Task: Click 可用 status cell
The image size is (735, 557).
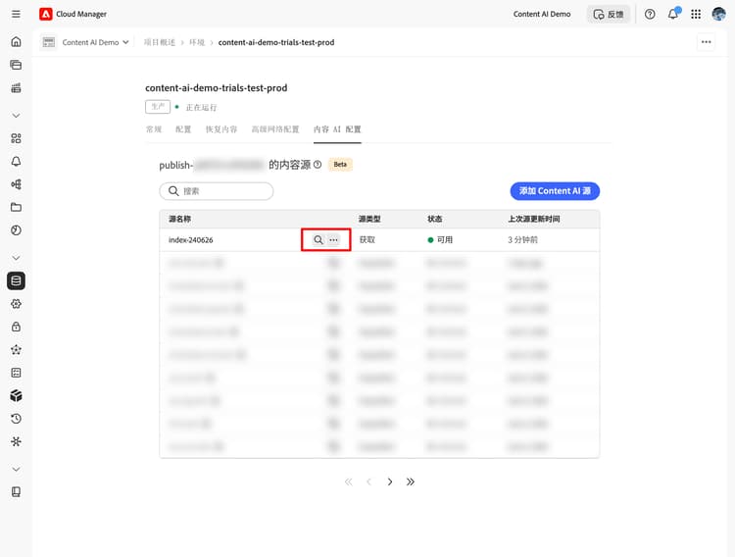Action: (x=440, y=240)
